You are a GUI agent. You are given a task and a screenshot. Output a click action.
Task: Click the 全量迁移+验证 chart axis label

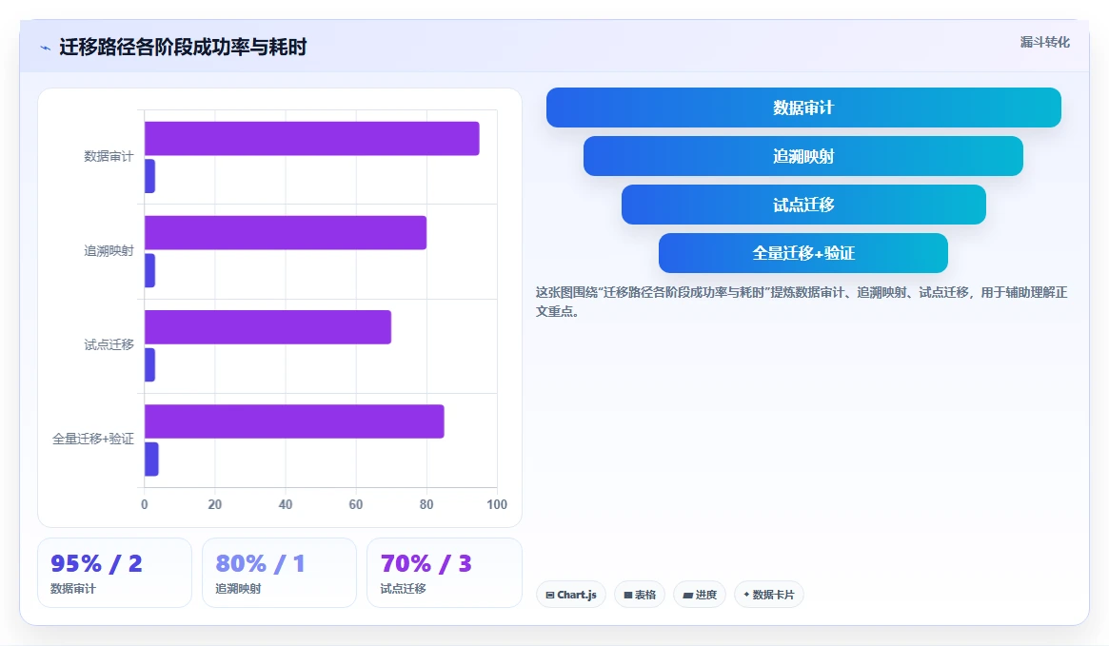click(x=92, y=439)
